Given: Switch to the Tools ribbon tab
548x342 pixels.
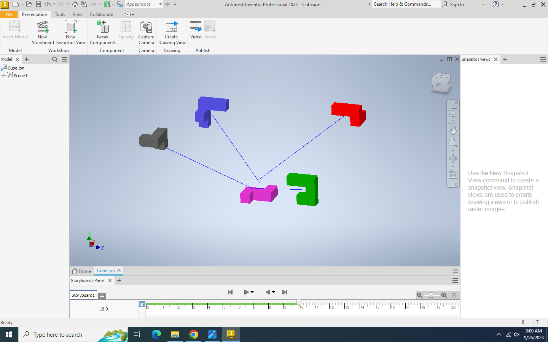Looking at the screenshot, I should point(60,14).
